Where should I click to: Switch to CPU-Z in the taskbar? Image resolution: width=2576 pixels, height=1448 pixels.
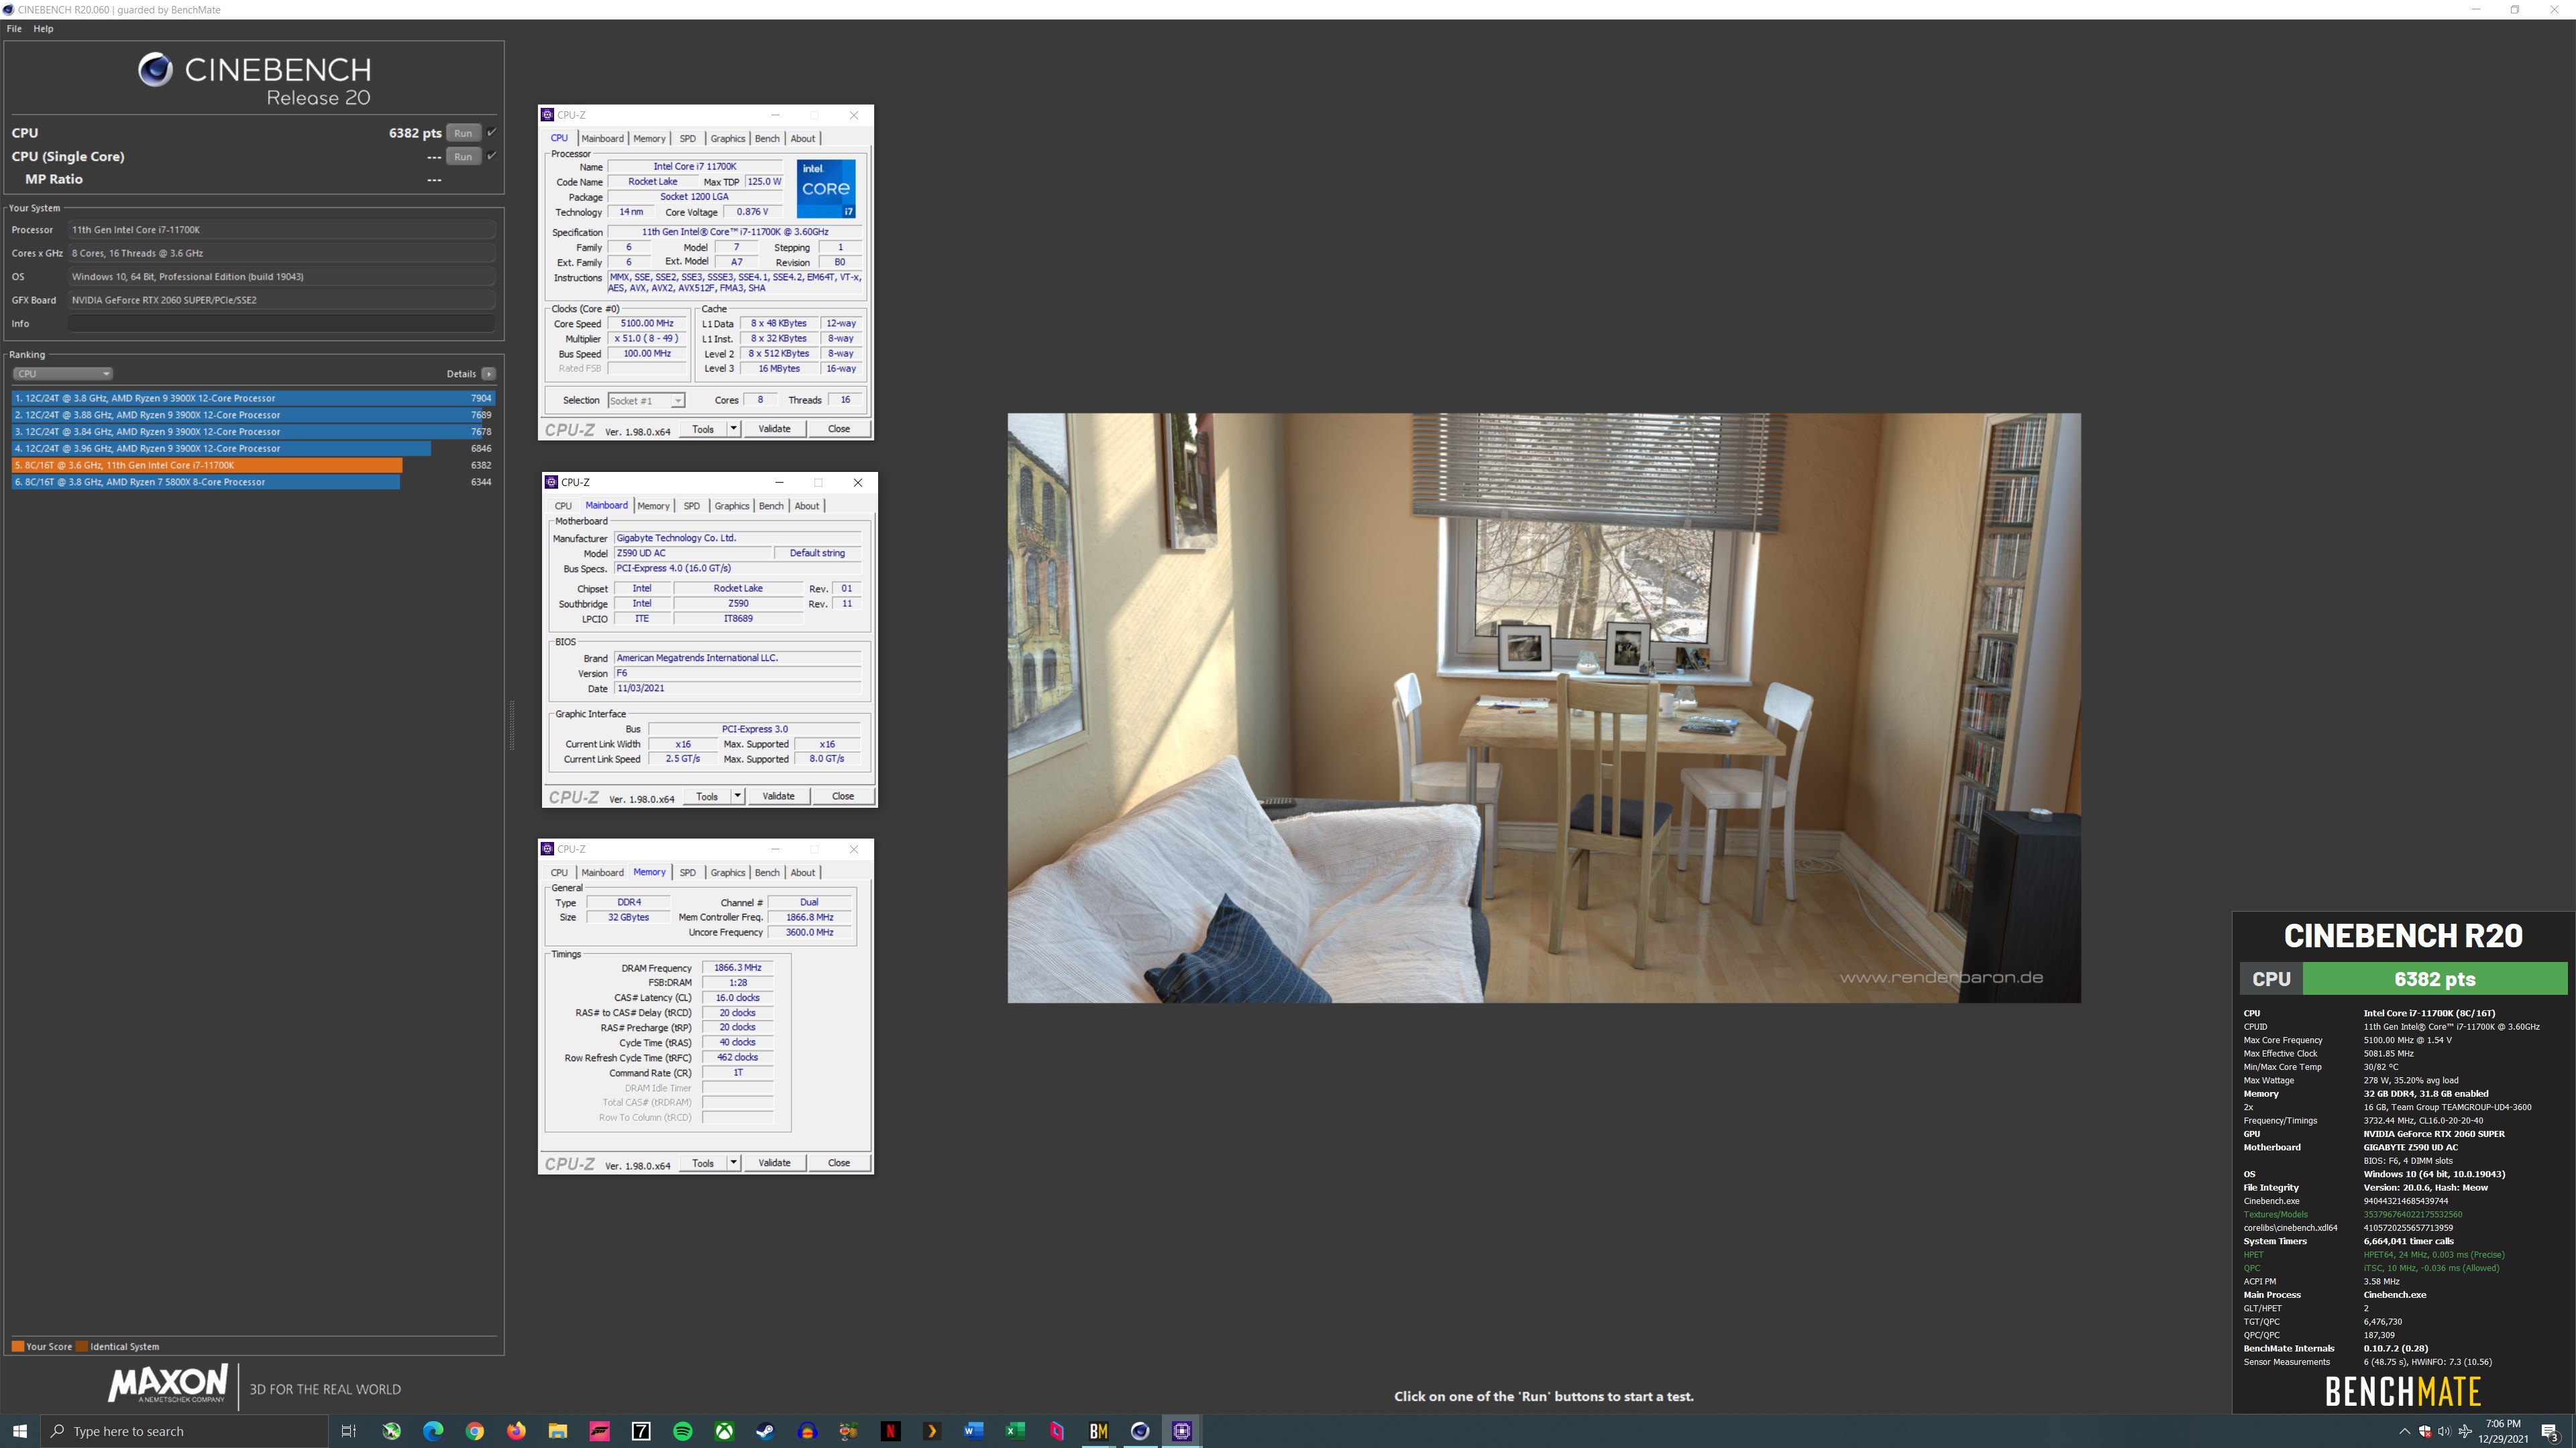click(1181, 1431)
